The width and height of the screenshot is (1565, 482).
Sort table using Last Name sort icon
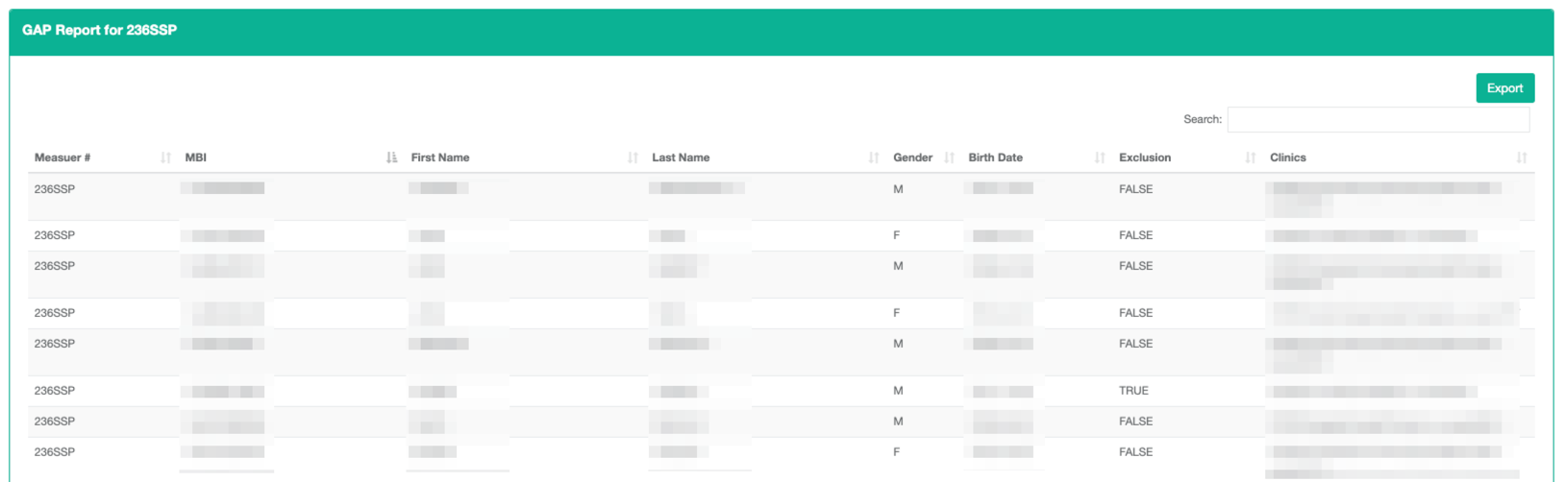click(x=874, y=157)
